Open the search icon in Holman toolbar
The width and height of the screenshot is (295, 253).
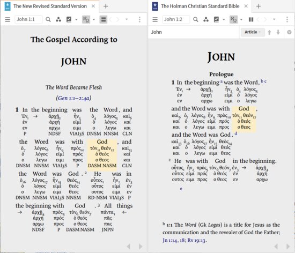[196, 19]
